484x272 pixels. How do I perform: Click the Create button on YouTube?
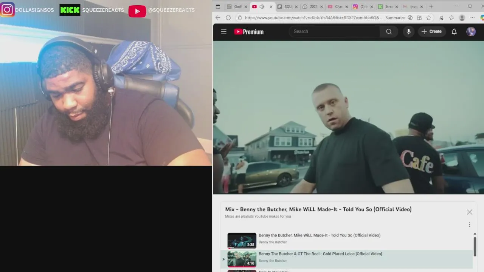pos(431,32)
